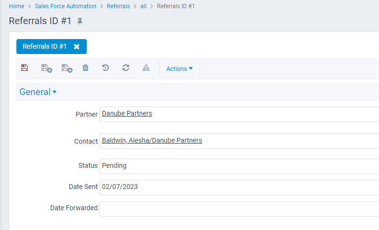Click the Save and New icon
The image size is (379, 230).
tap(67, 68)
